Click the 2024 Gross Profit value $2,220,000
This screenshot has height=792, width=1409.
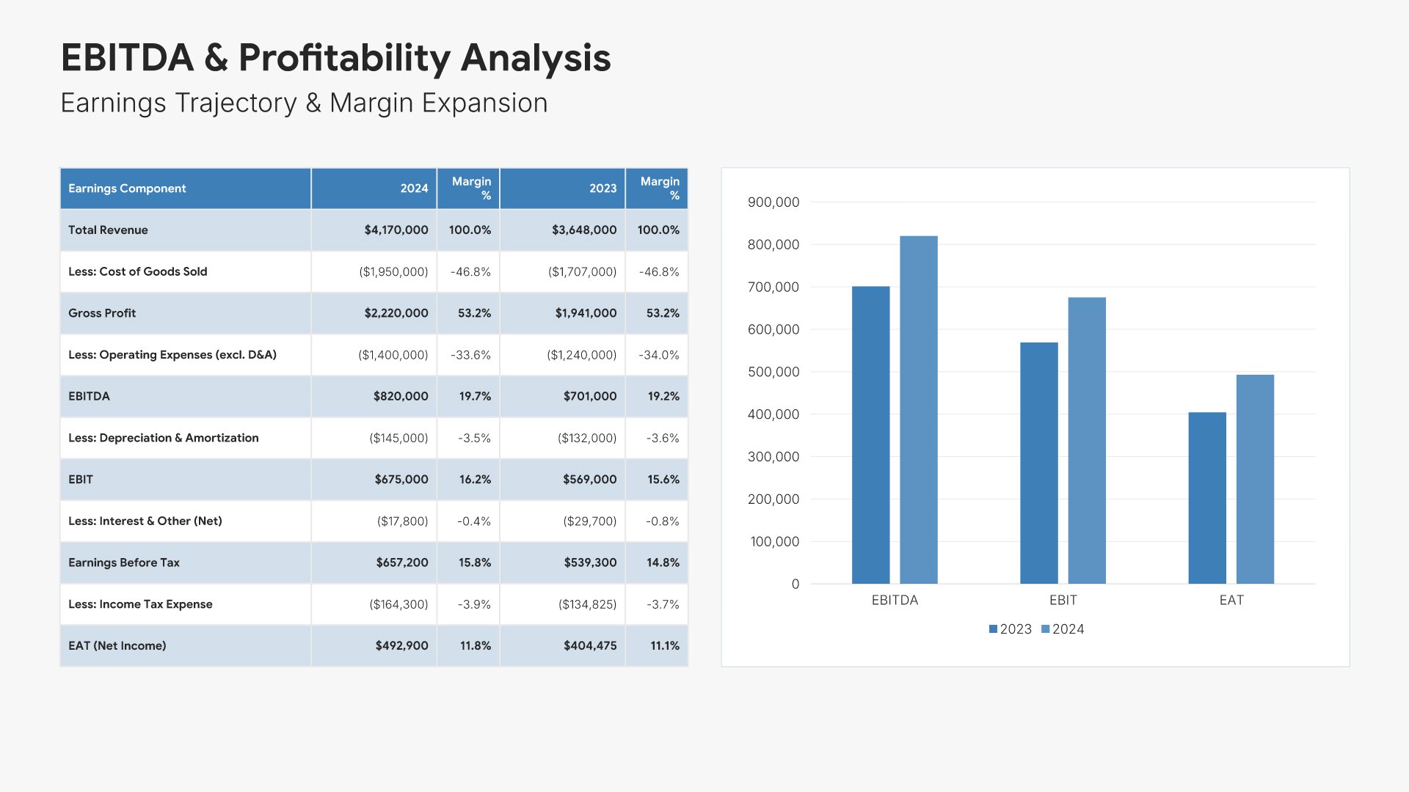396,313
